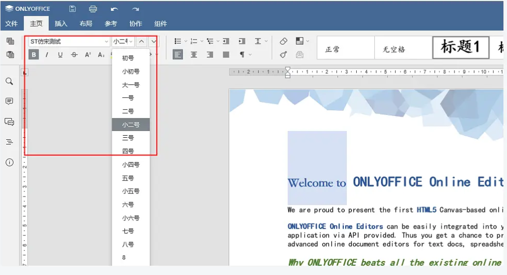Apply the 无空格 paragraph style
The height and width of the screenshot is (275, 507).
click(404, 48)
